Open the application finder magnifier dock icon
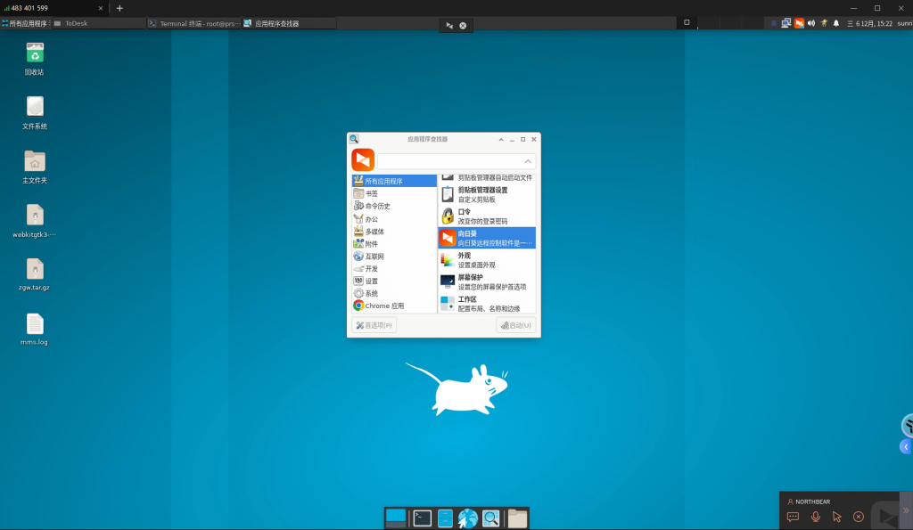913x530 pixels. (491, 518)
